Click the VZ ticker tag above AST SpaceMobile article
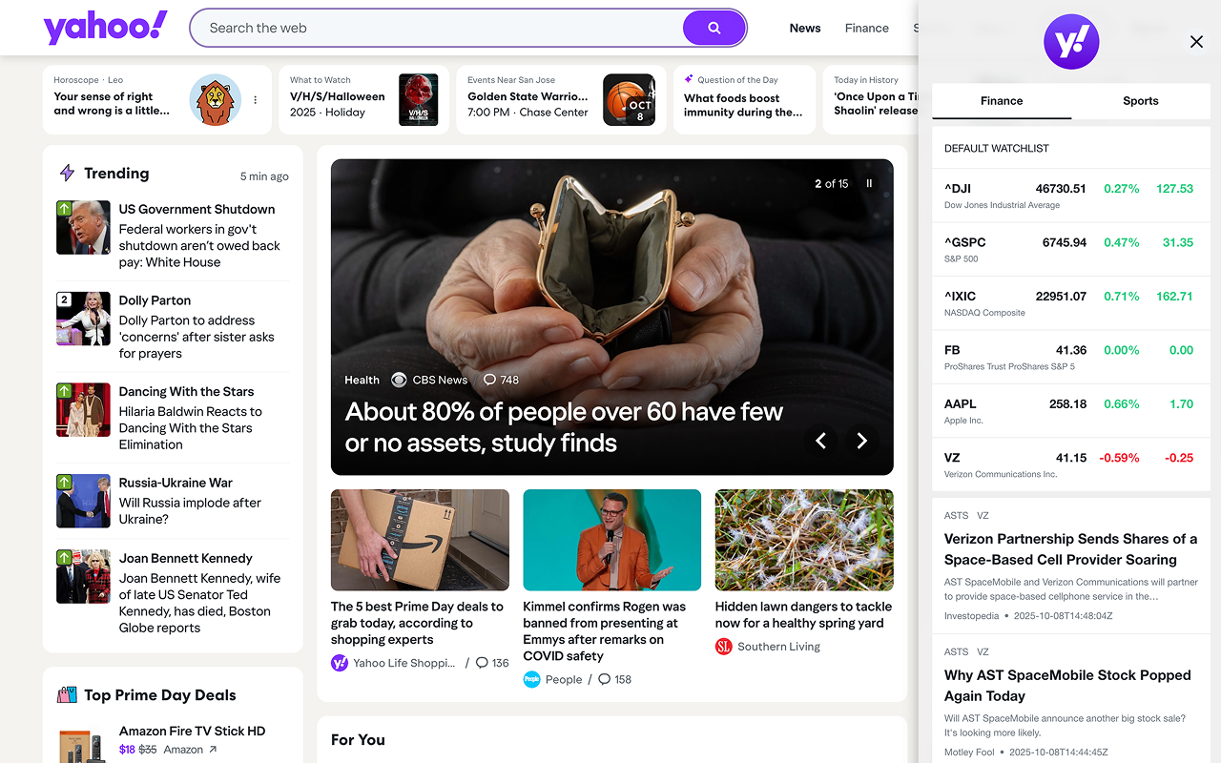 pyautogui.click(x=983, y=652)
